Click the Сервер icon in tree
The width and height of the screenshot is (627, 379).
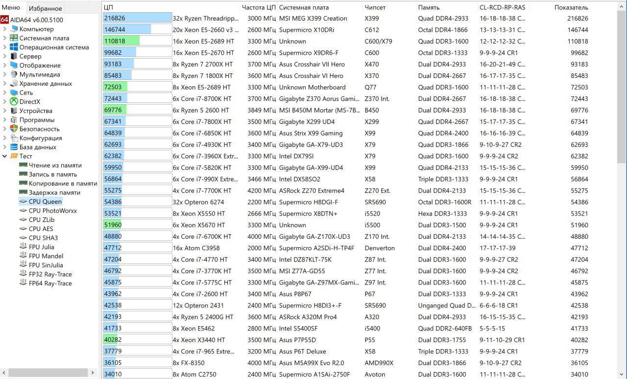14,56
